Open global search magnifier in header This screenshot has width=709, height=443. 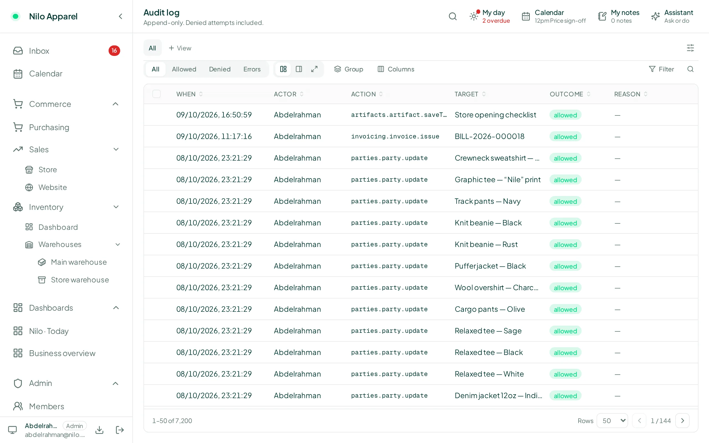pyautogui.click(x=453, y=16)
